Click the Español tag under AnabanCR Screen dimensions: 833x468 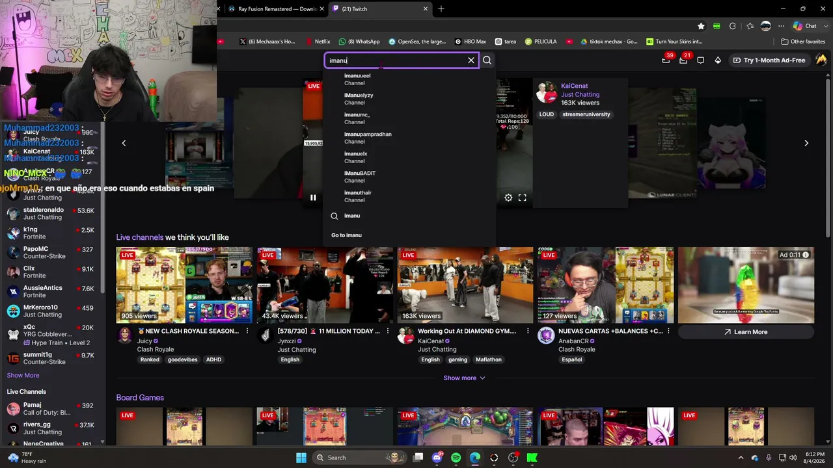(x=571, y=359)
